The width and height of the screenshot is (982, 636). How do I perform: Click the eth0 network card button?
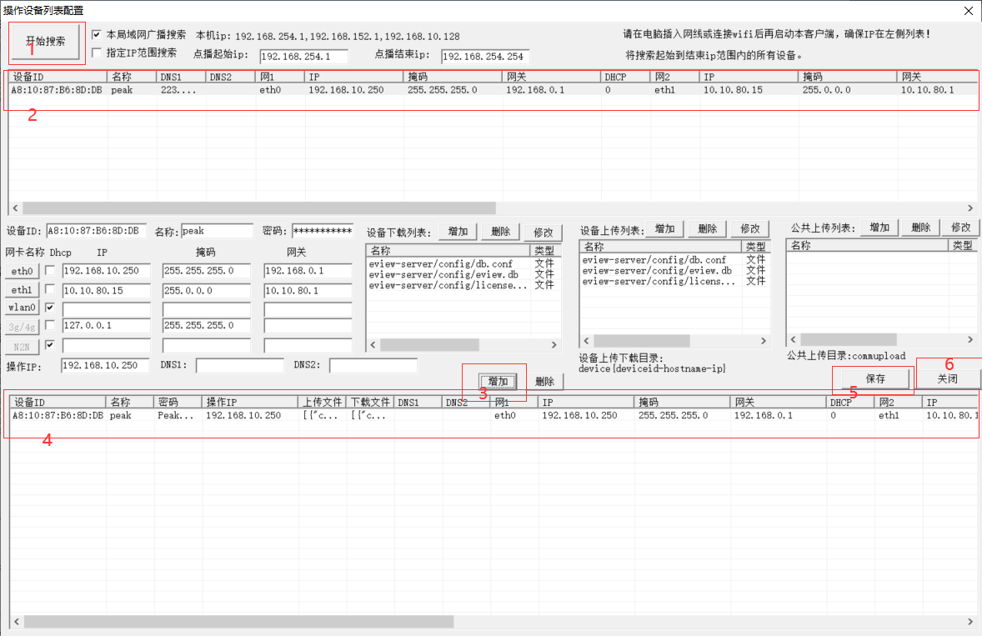[22, 271]
